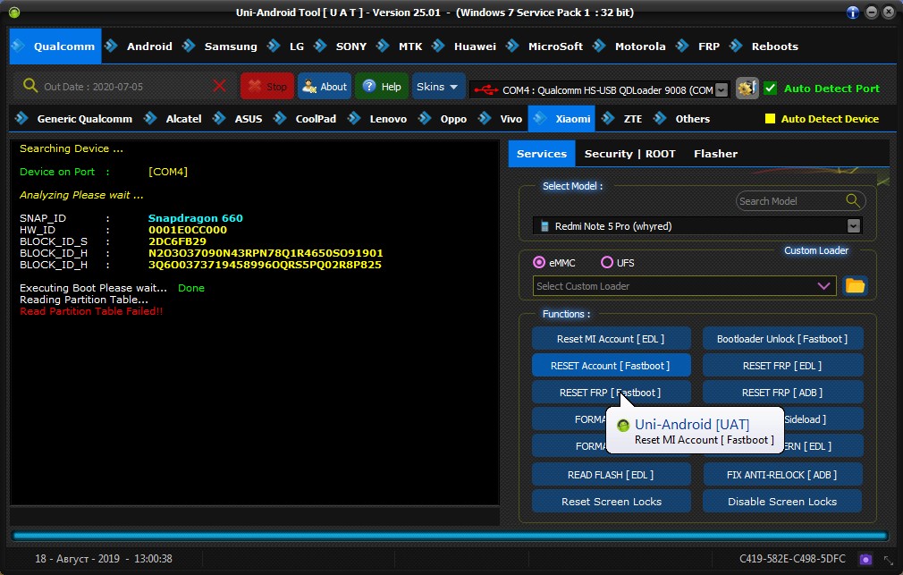Select the Lenovo sub-tab
The width and height of the screenshot is (903, 575).
coord(388,119)
